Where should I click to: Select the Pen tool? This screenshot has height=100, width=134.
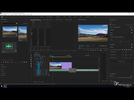(x=31, y=63)
